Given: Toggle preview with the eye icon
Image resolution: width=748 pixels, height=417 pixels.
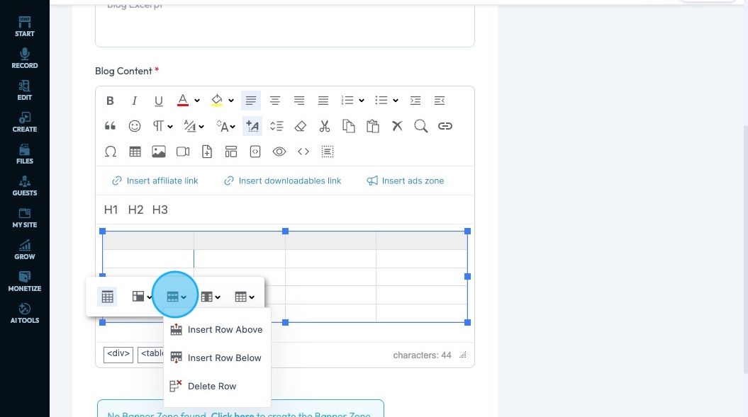Looking at the screenshot, I should click(x=279, y=152).
